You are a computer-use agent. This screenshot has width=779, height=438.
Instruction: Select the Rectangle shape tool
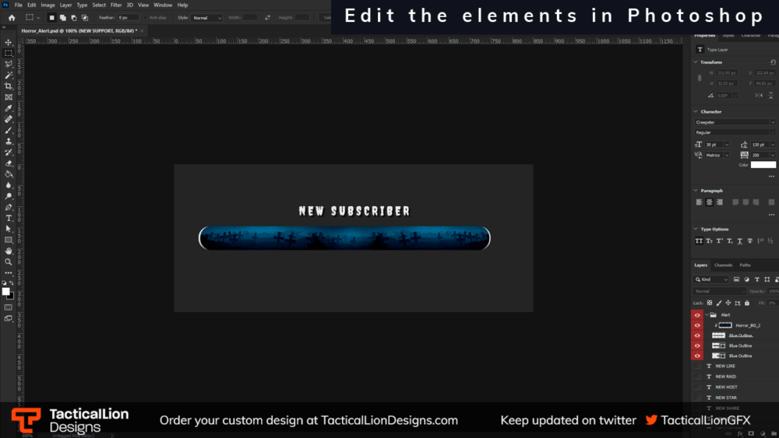[x=9, y=240]
